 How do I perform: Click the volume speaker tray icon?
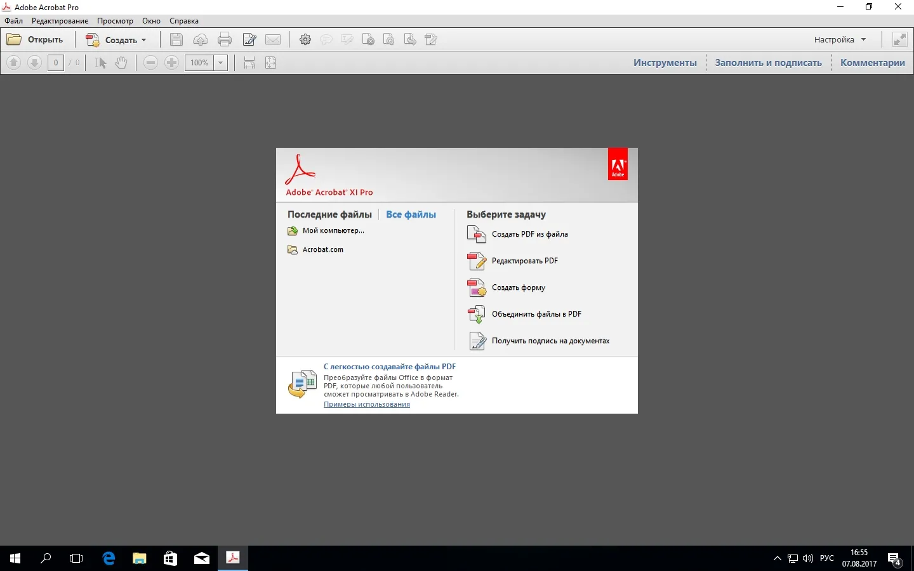808,558
